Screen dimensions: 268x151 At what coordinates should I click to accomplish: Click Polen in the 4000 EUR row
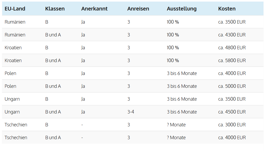pos(11,73)
